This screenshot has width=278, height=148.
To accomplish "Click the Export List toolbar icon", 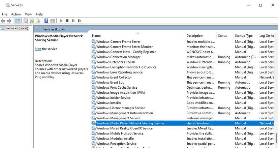I will point(38,21).
